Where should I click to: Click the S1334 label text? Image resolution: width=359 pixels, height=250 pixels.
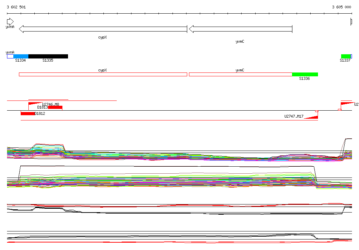20,60
